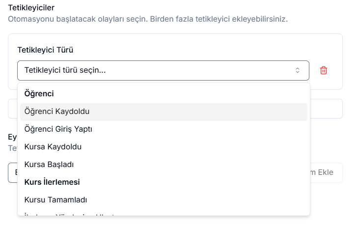Click the "Tetikleyici Türü" field label
The height and width of the screenshot is (227, 357).
click(45, 50)
